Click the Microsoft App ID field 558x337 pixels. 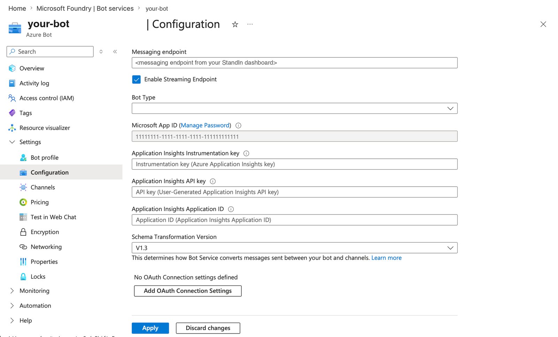295,136
